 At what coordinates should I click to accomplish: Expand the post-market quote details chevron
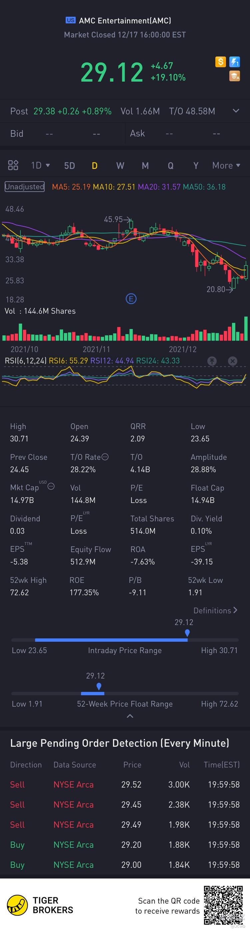236,111
